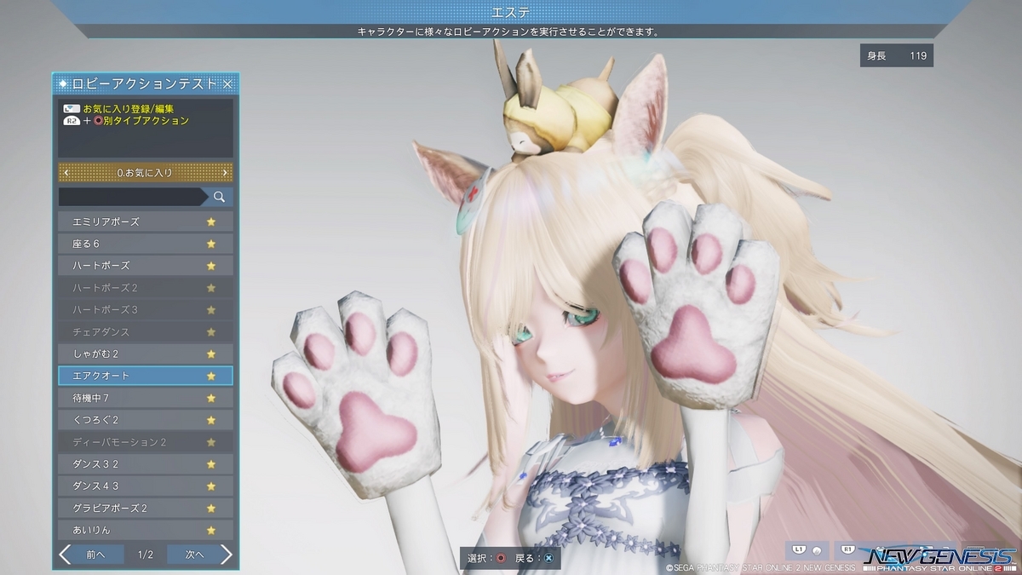Go to previous category with left arrow

[66, 173]
